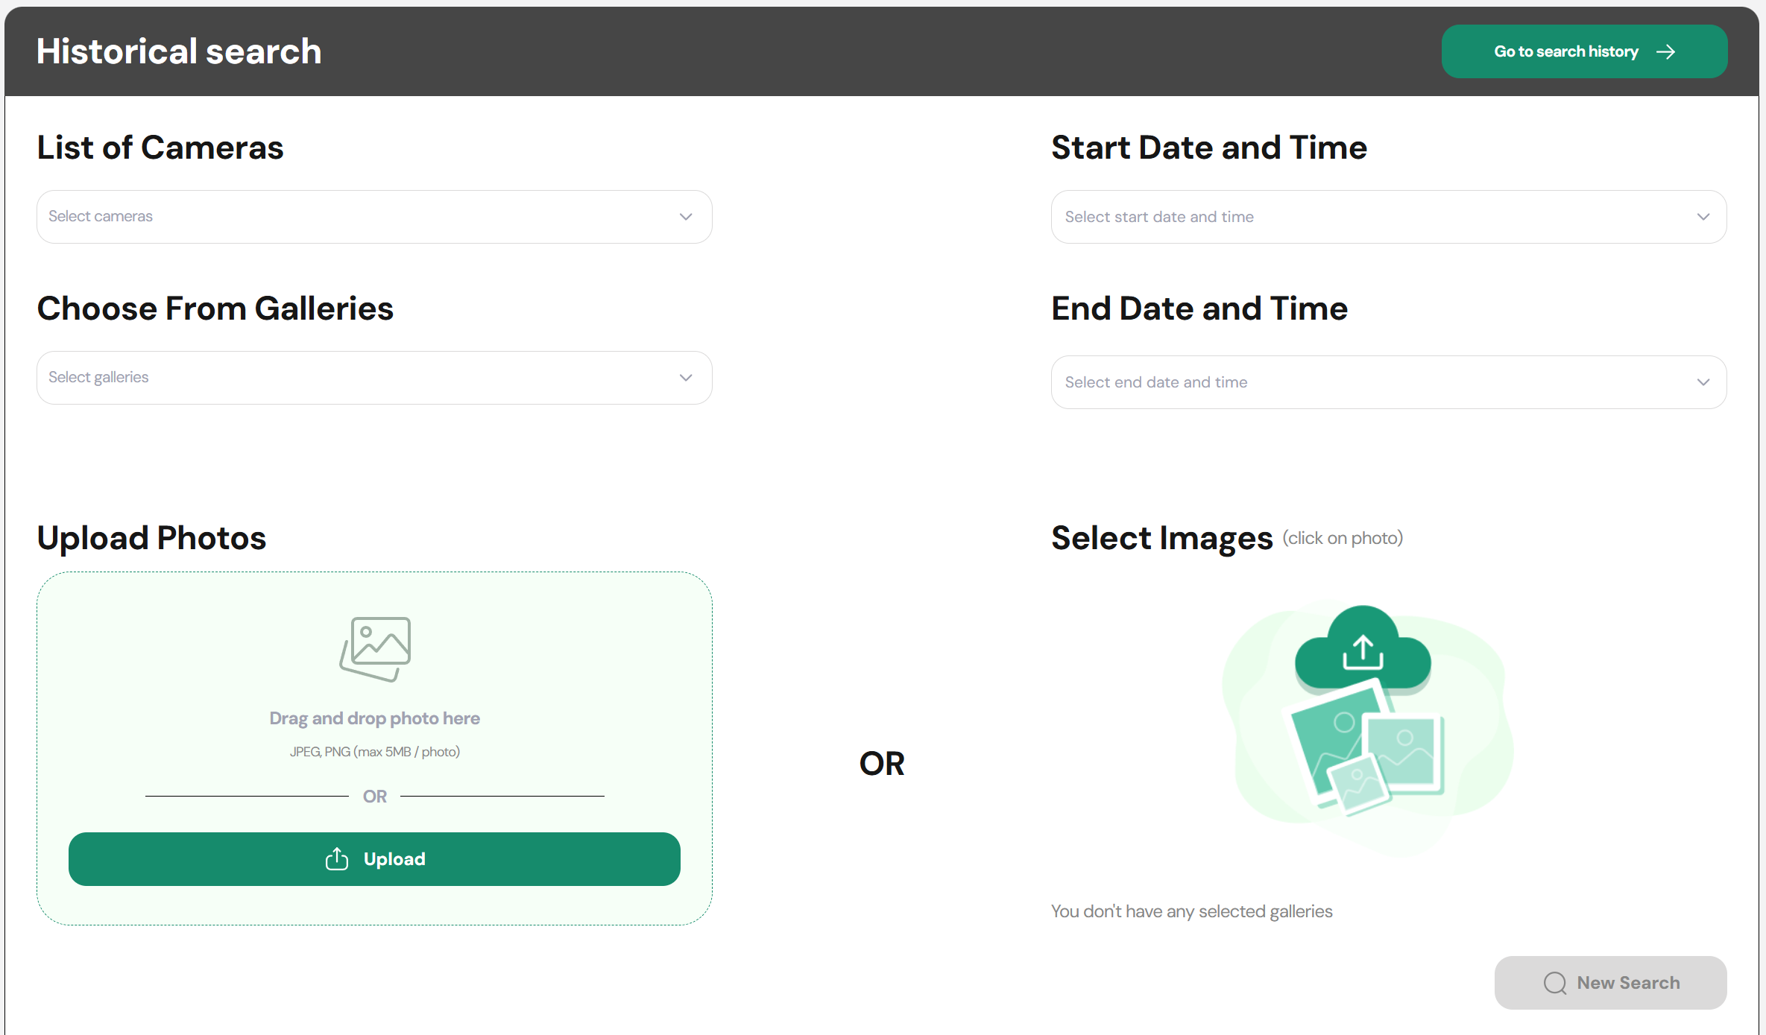Click the Drag and drop photo here text
This screenshot has width=1766, height=1035.
(374, 718)
